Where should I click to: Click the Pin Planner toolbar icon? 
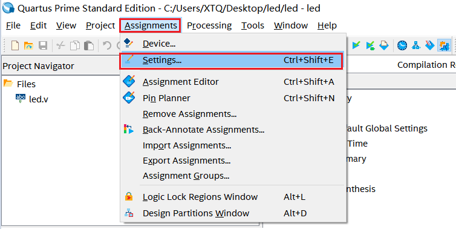click(384, 45)
